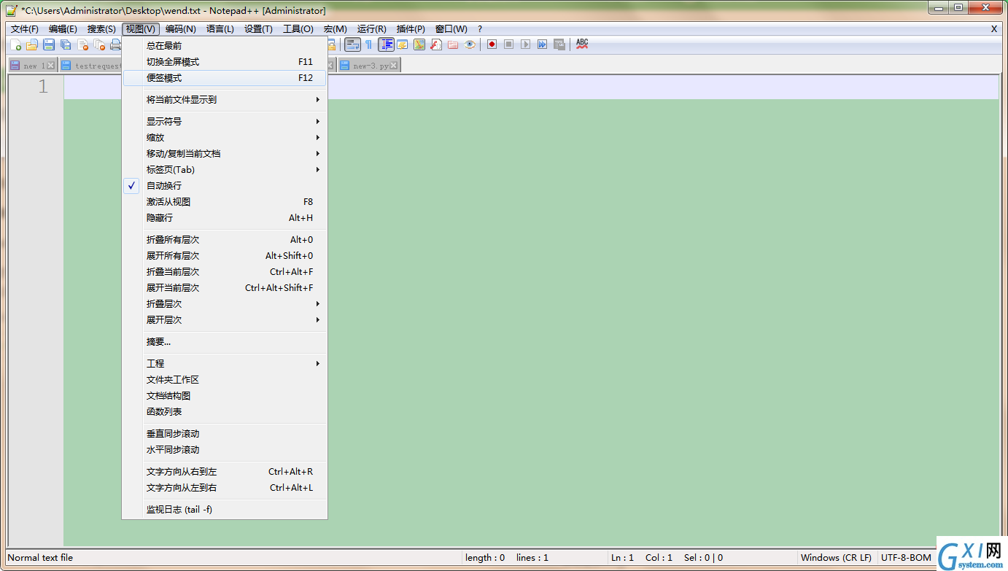Click the save recorded macro icon

[559, 44]
